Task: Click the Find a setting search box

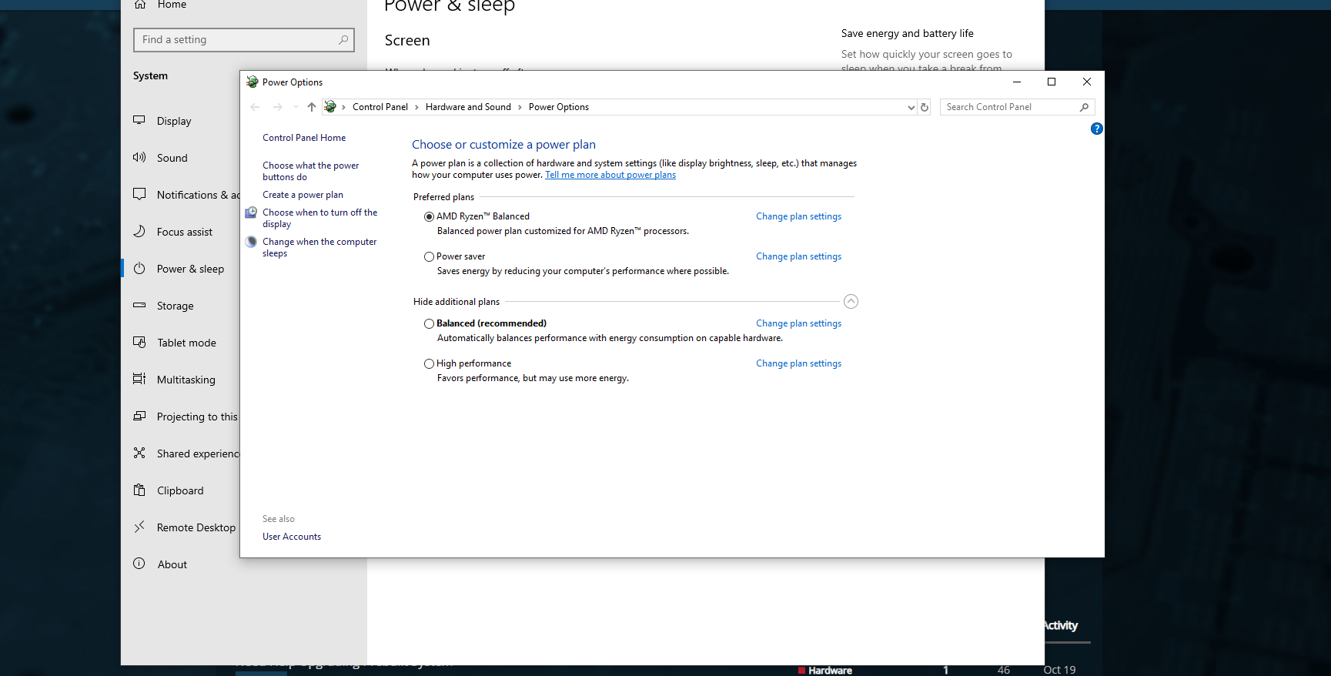Action: click(244, 40)
